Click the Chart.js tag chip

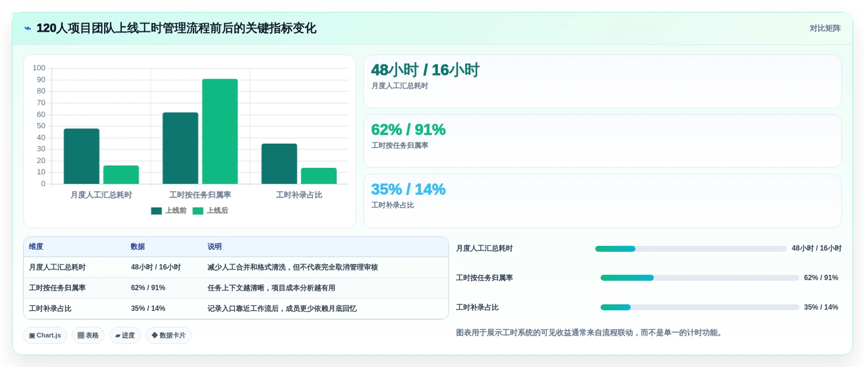[45, 336]
